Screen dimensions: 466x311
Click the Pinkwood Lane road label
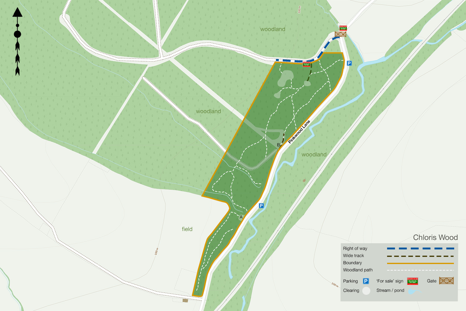tap(299, 132)
